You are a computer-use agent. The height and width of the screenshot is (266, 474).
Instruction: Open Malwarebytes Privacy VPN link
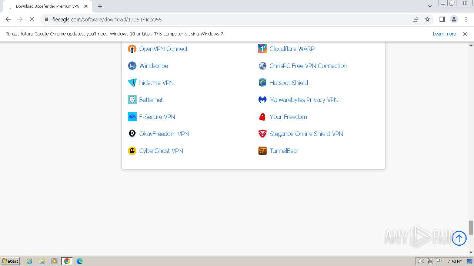pyautogui.click(x=304, y=100)
